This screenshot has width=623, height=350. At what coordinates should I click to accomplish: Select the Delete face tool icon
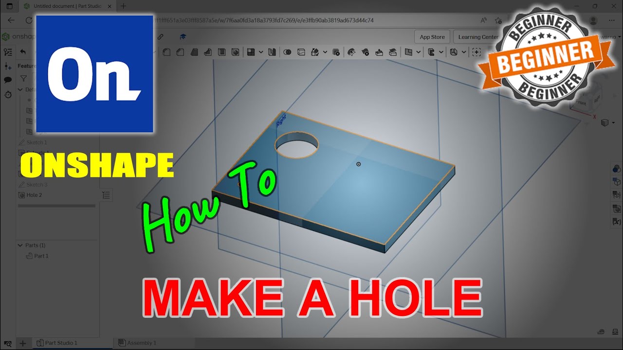pyautogui.click(x=366, y=52)
